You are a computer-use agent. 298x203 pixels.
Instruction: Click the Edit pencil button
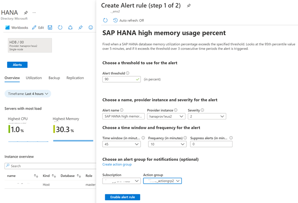pyautogui.click(x=38, y=27)
